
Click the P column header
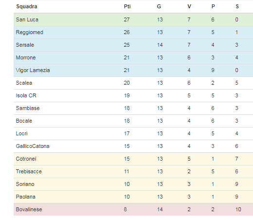pos(213,6)
